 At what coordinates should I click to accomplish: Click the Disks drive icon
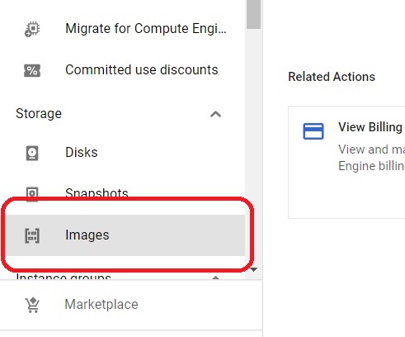[x=32, y=153]
